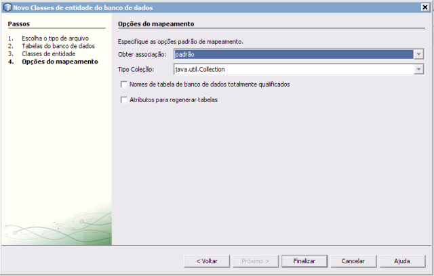434x276 pixels.
Task: Enable fully qualified database table names checkbox
Action: coord(123,85)
